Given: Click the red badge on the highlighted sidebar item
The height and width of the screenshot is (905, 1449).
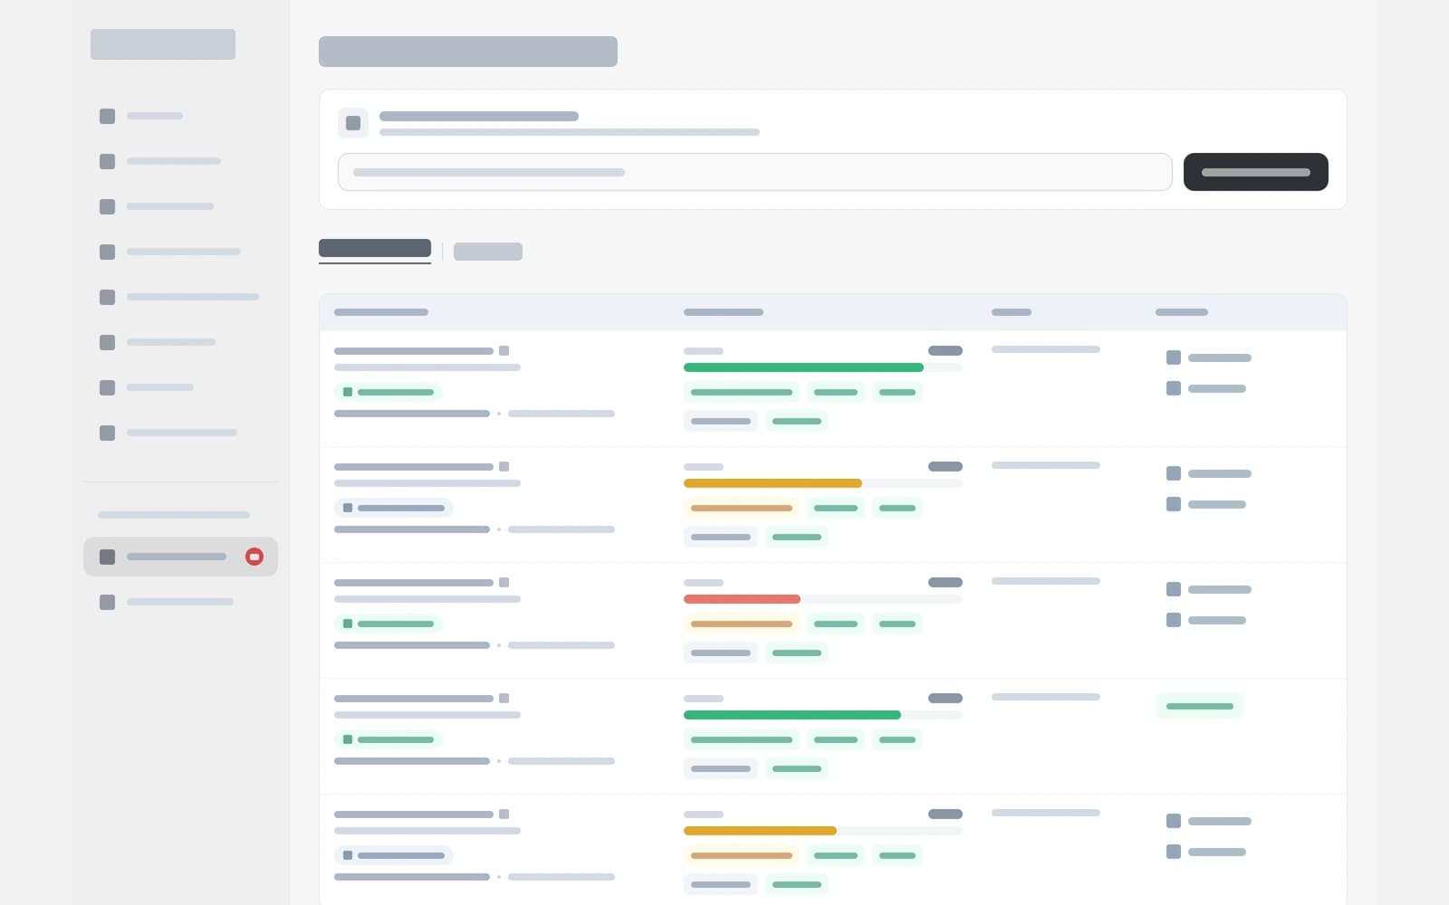Looking at the screenshot, I should pos(254,557).
